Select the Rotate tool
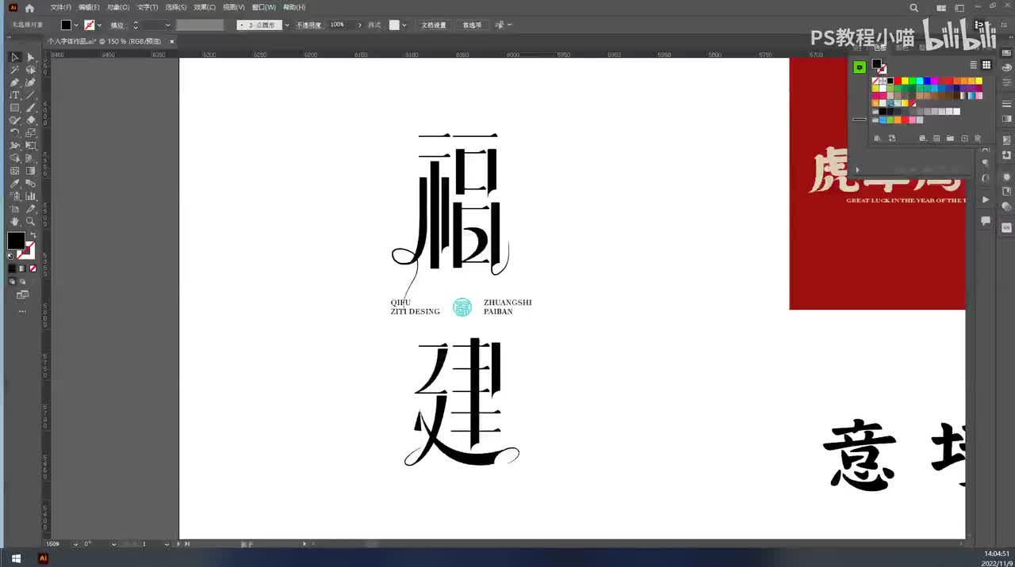The width and height of the screenshot is (1015, 567). (x=14, y=133)
